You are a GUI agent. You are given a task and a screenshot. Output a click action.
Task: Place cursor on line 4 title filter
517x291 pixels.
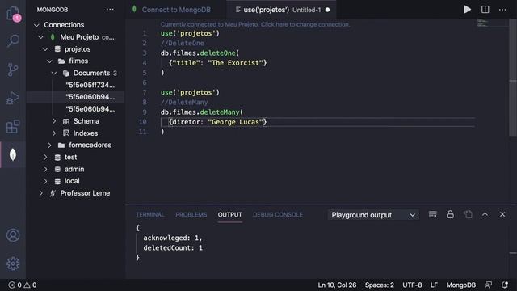tap(217, 63)
